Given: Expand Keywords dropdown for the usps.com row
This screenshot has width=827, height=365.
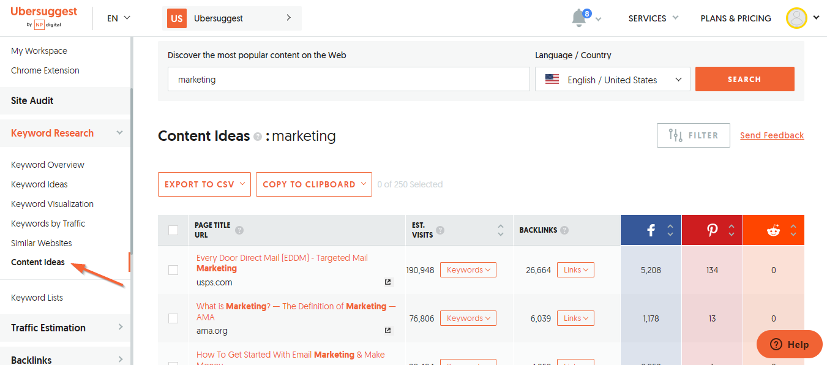Looking at the screenshot, I should tap(468, 270).
